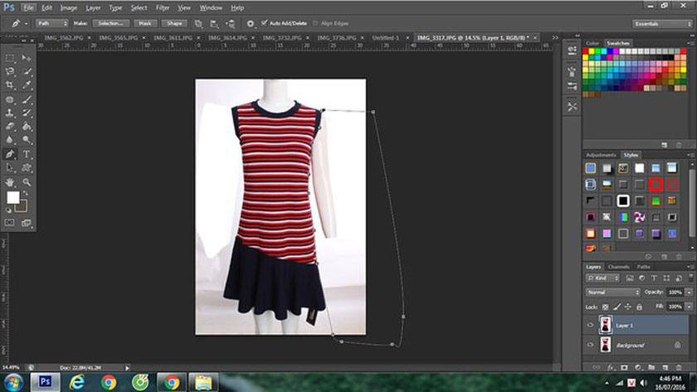Select the Lasso tool

10,71
